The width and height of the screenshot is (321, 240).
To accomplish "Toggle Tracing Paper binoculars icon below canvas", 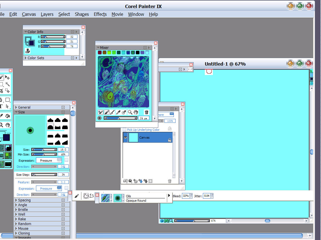I will coord(166,221).
